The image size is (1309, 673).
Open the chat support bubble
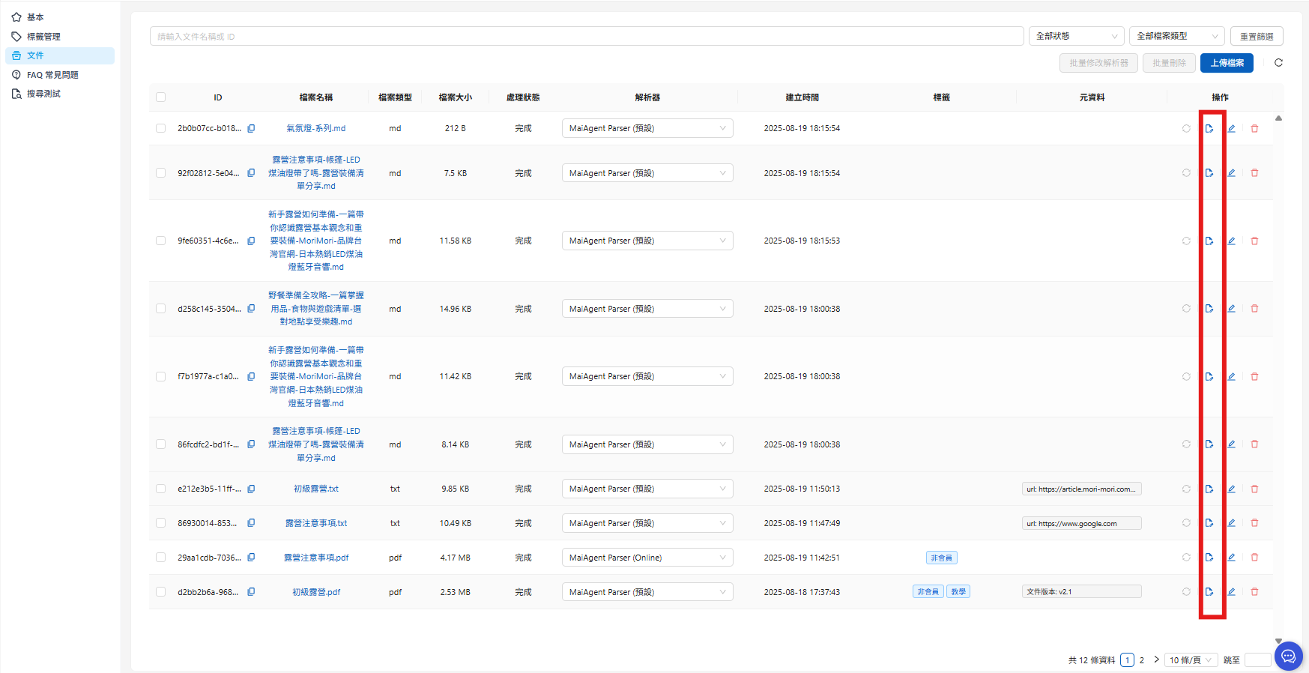coord(1288,657)
